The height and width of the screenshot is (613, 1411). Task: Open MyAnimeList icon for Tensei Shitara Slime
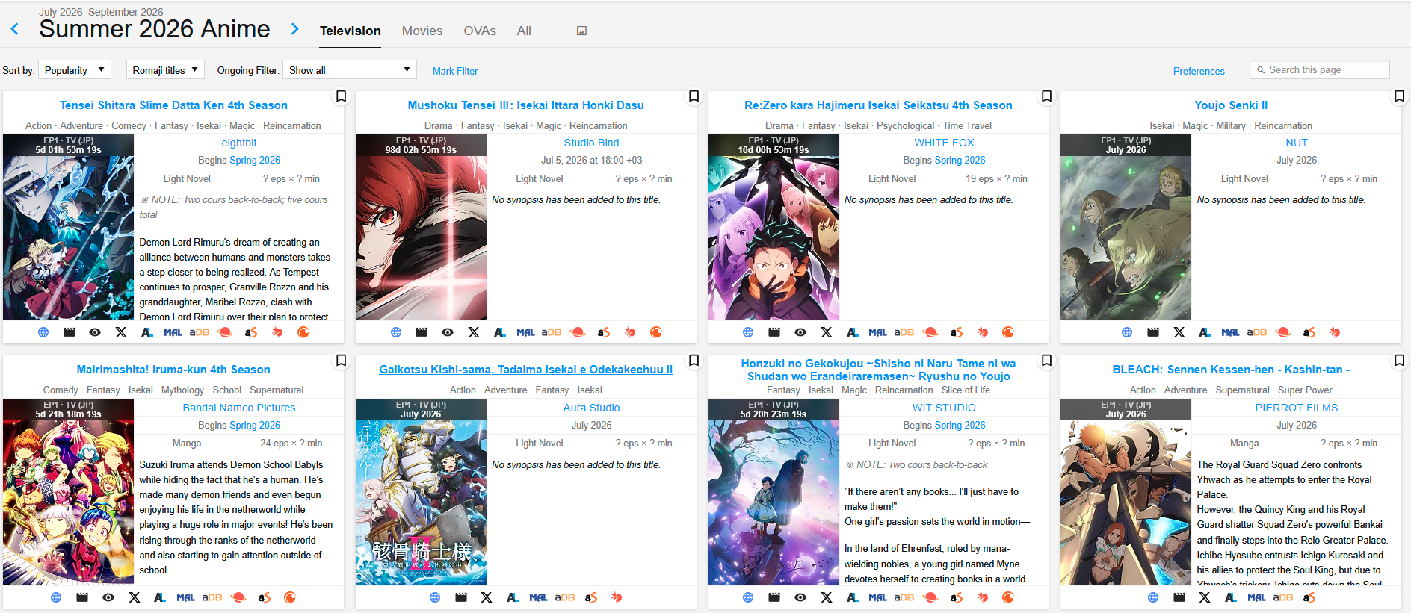[x=173, y=332]
